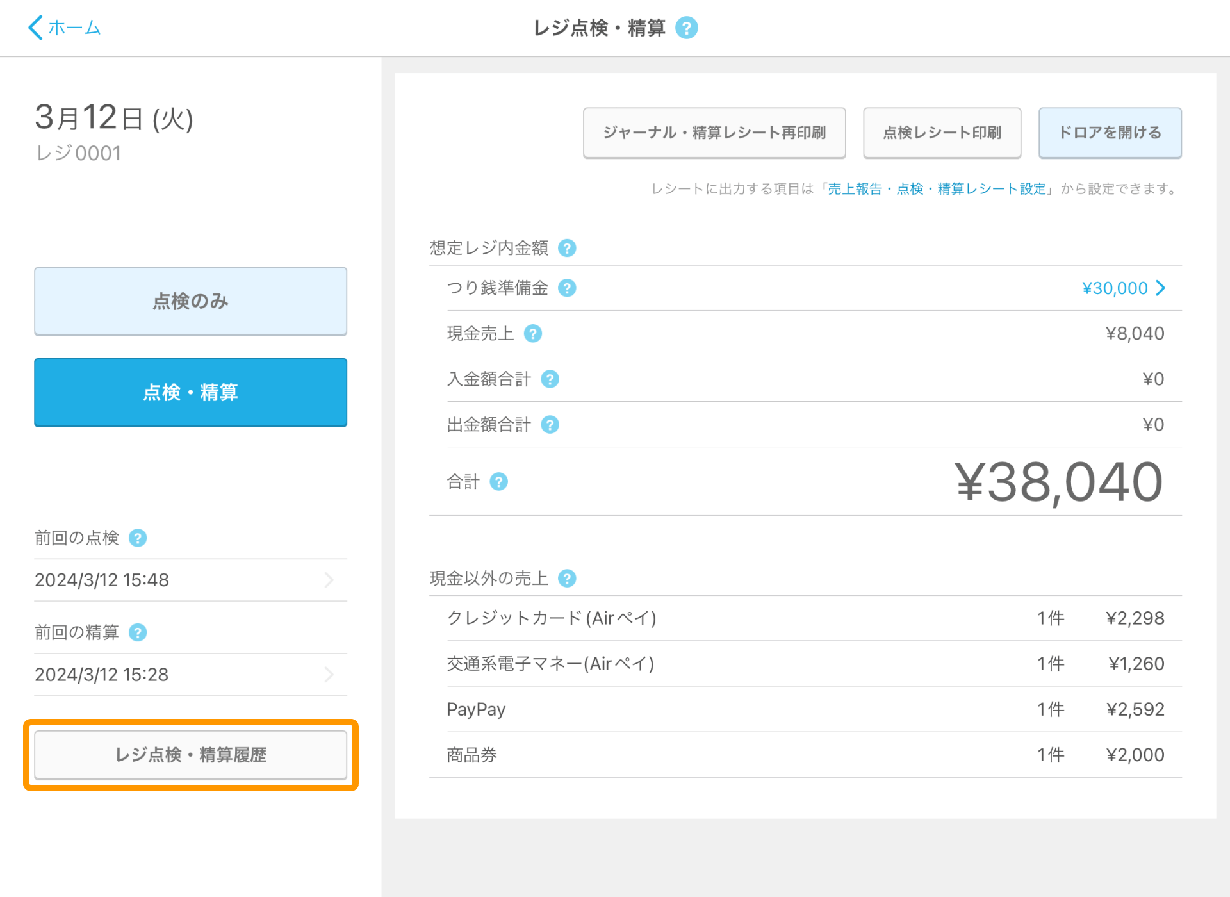Open help for つり銭準備金
1230x897 pixels.
pos(567,288)
